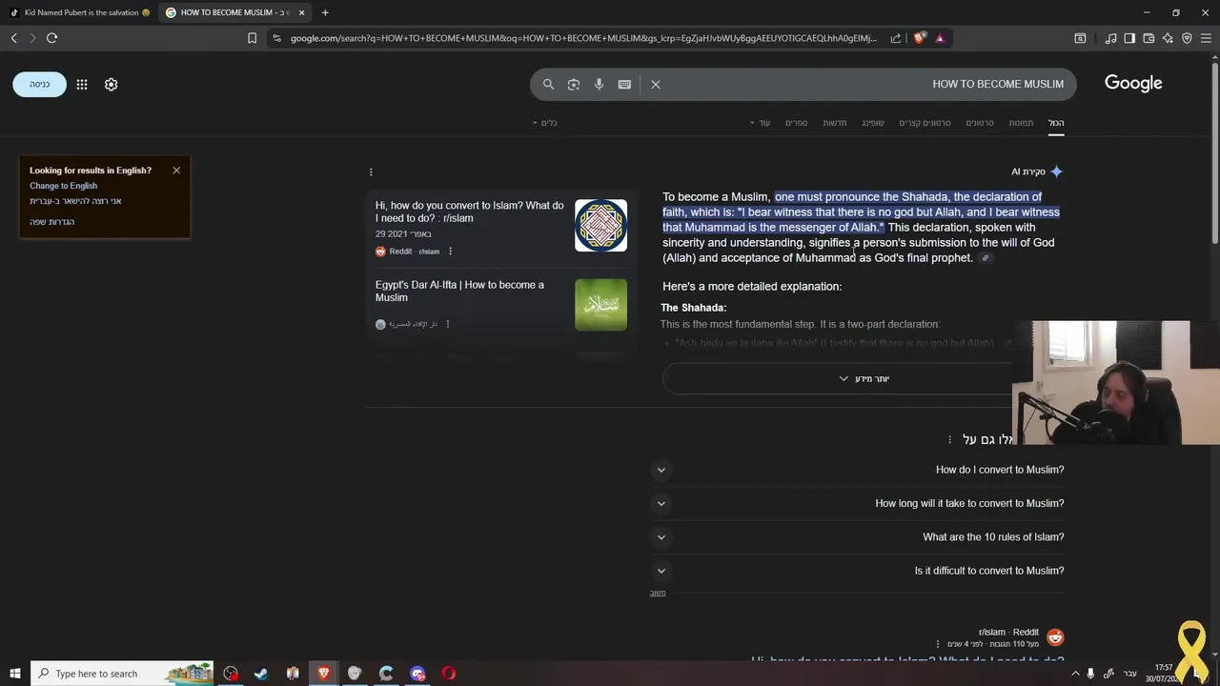Viewport: 1220px width, 686px height.
Task: Open Brave VPN shield icon
Action: click(1187, 38)
